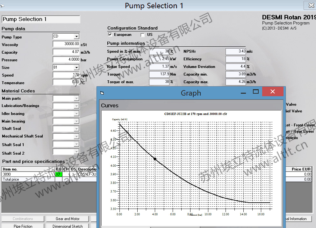Click the Capacity input field
Viewport: 316px width, 228px height.
click(66, 52)
